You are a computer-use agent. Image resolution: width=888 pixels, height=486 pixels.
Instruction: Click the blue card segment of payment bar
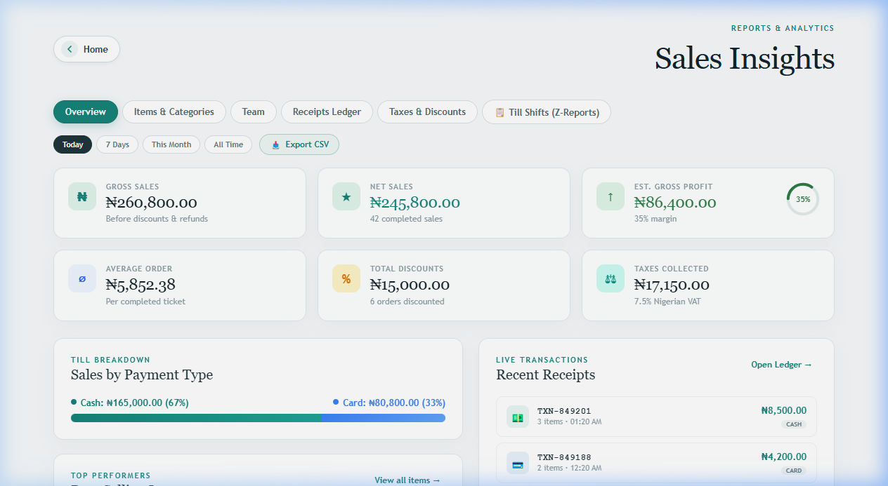tap(384, 418)
